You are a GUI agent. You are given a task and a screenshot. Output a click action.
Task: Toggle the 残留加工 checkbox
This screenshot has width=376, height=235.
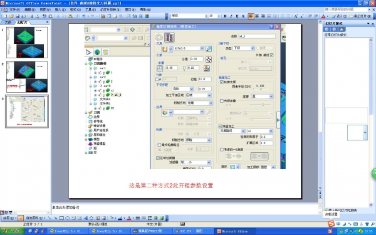click(x=220, y=126)
